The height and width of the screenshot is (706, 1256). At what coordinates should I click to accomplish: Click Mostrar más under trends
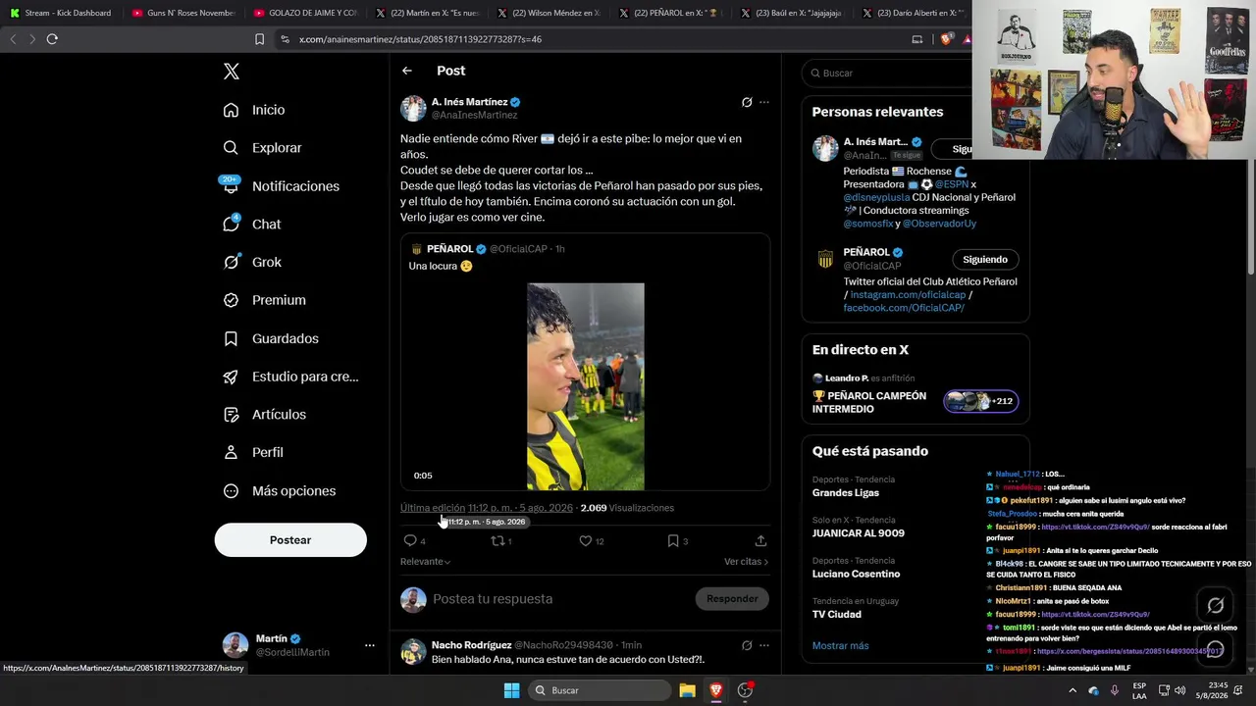(840, 646)
